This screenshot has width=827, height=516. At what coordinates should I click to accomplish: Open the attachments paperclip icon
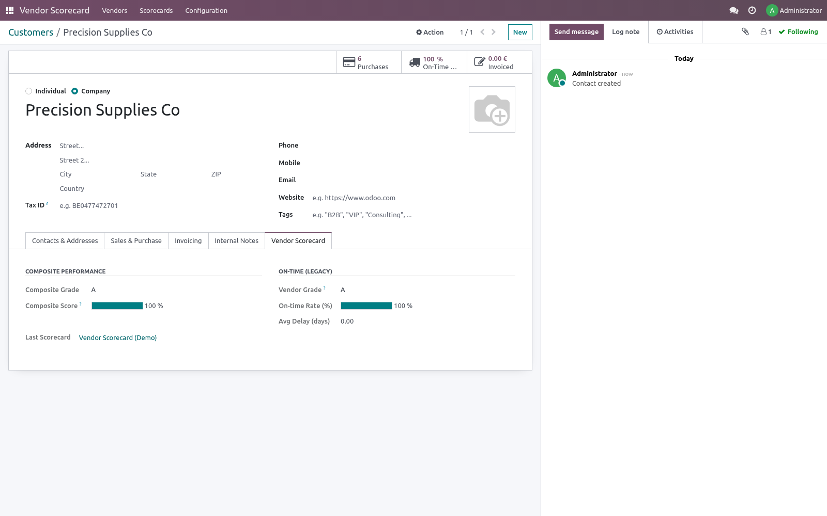[745, 31]
